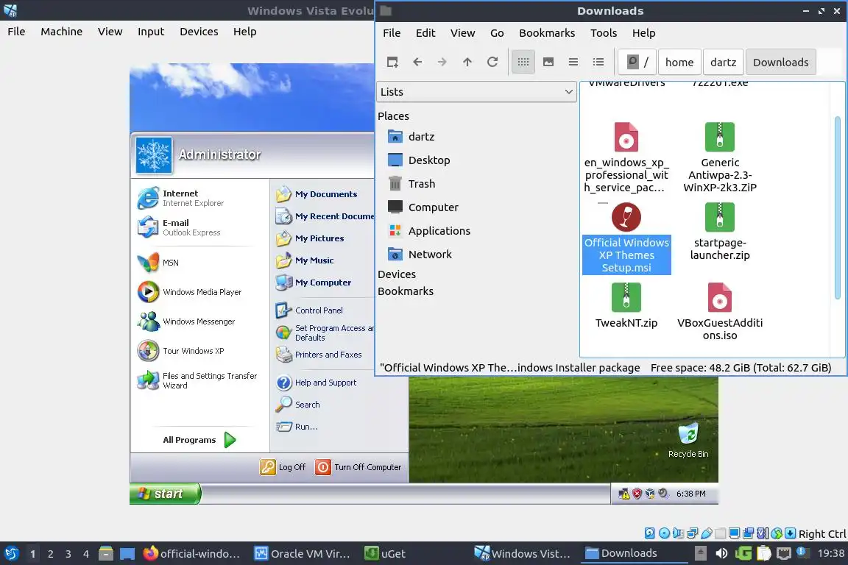Open Machine menu in VirtualBox window

[62, 32]
